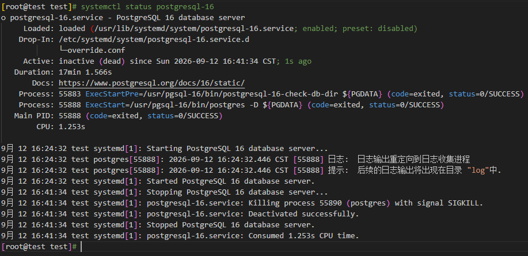
Task: Click the 'Stopped PostgreSQL 16 database server' line
Action: tap(158, 225)
